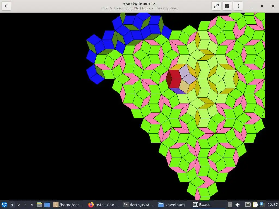The width and height of the screenshot is (279, 209).
Task: Click the show desktop icon in taskbar
Action: click(47, 205)
